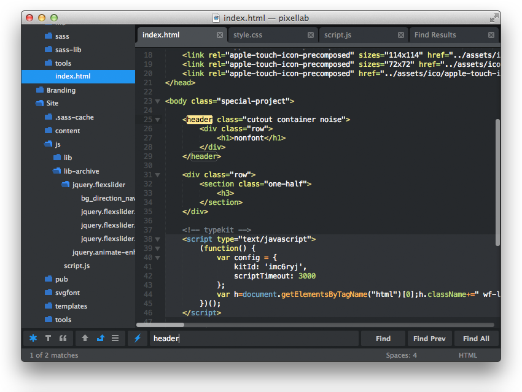Image resolution: width=522 pixels, height=392 pixels.
Task: Click the lib folder icon
Action: (x=57, y=157)
